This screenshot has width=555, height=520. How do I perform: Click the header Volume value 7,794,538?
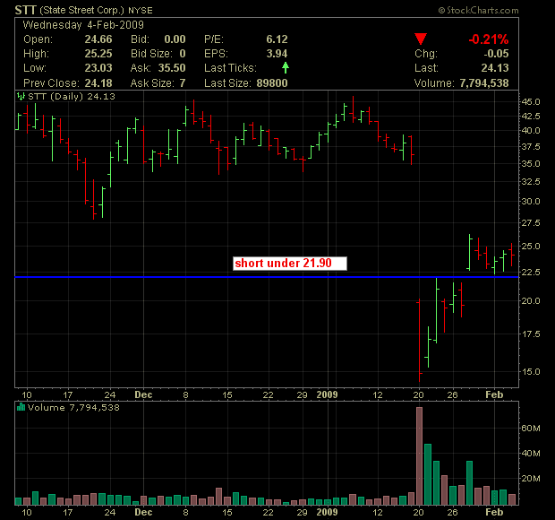[484, 83]
